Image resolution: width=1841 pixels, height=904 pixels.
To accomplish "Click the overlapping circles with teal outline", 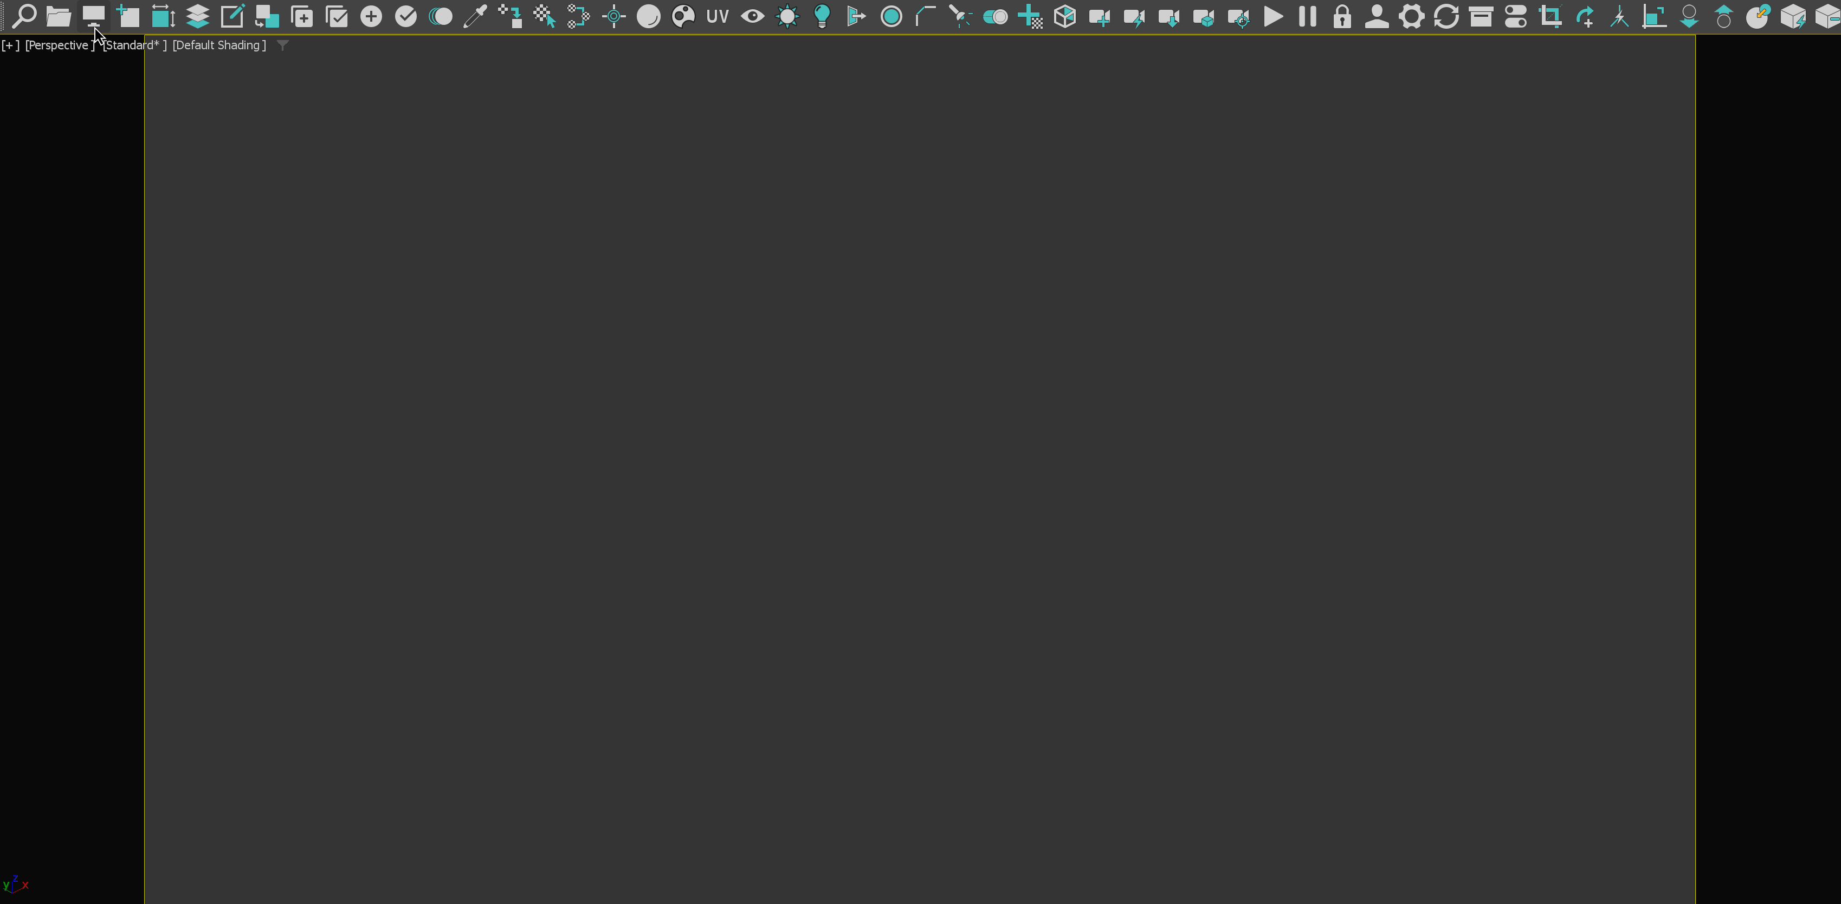I will point(440,16).
